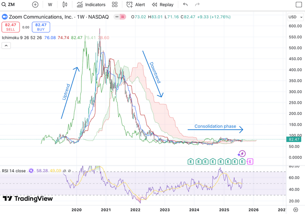Viewport: 305px width, 214px height.
Task: Open the indicator templates grid icon
Action: coord(115,5)
